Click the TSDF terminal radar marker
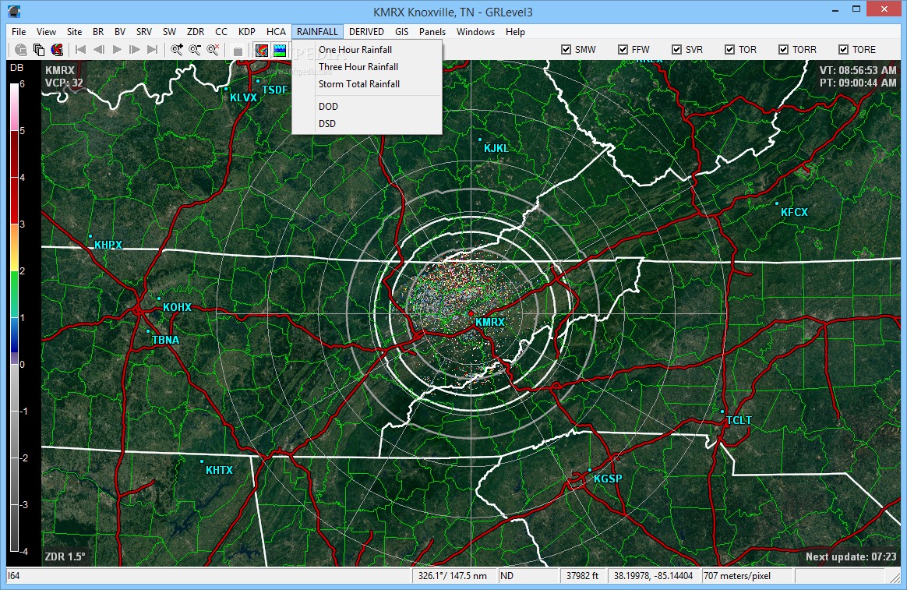Screen dimensions: 907x590 tap(257, 81)
